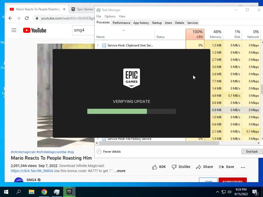Switch to Chrome on the taskbar

tap(44, 192)
